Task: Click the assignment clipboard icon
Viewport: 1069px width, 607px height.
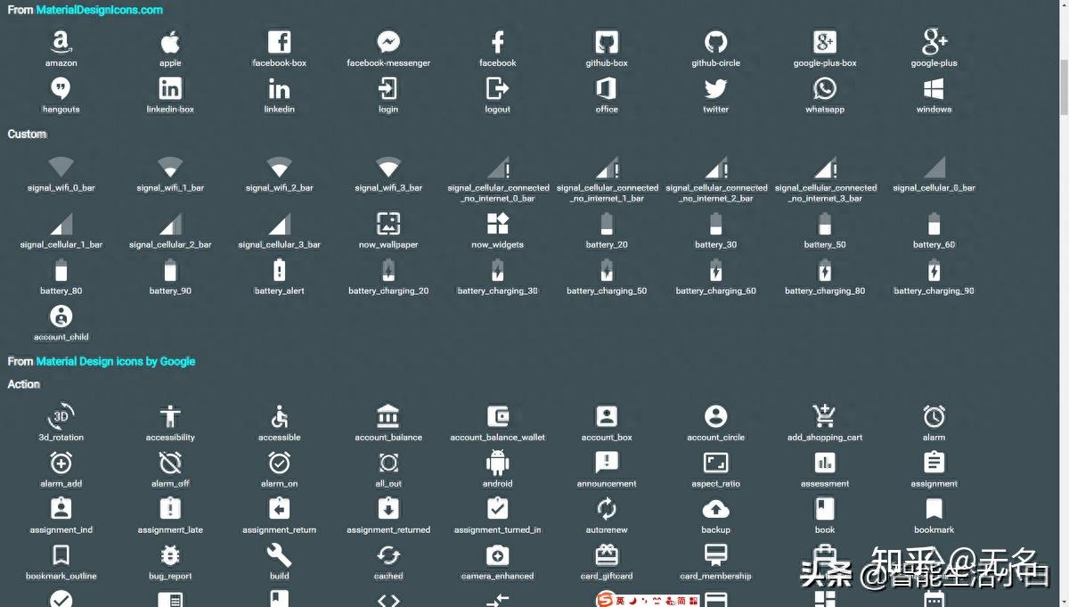Action: pos(934,462)
